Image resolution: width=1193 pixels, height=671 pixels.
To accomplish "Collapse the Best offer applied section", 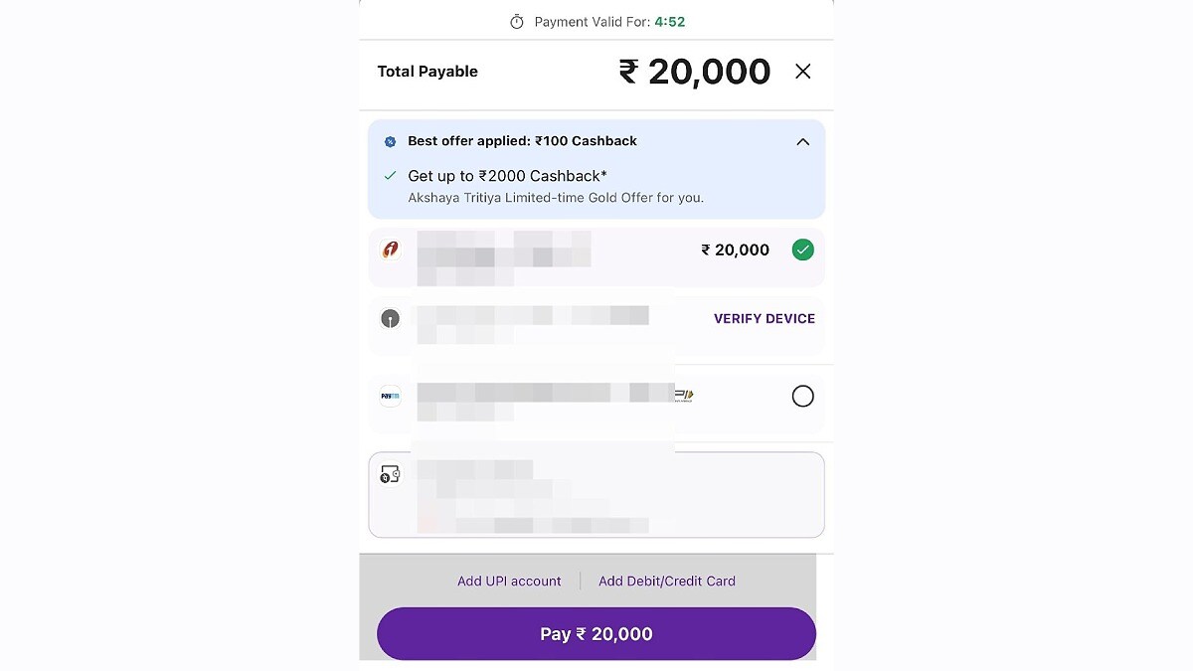I will click(803, 142).
